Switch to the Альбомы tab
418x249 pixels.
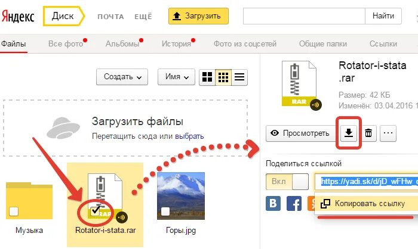coord(122,43)
